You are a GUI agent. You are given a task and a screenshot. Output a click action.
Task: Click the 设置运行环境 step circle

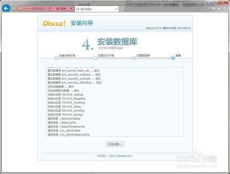click(x=95, y=58)
